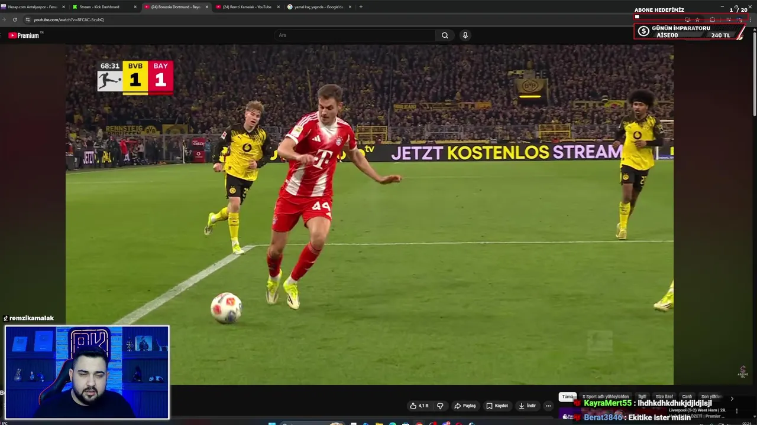Select the 'Size özel' filter chip
The height and width of the screenshot is (425, 757).
pos(664,397)
